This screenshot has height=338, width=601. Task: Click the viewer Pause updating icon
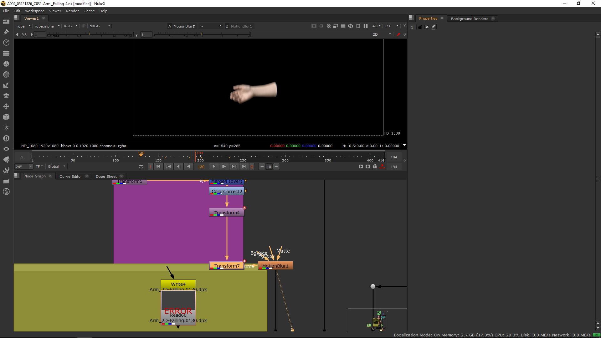tap(366, 26)
